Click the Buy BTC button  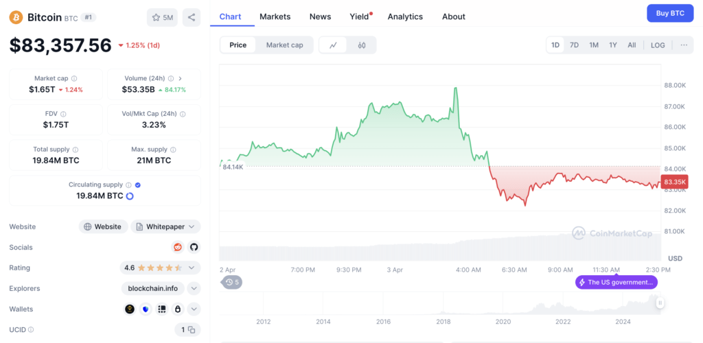[x=670, y=13]
